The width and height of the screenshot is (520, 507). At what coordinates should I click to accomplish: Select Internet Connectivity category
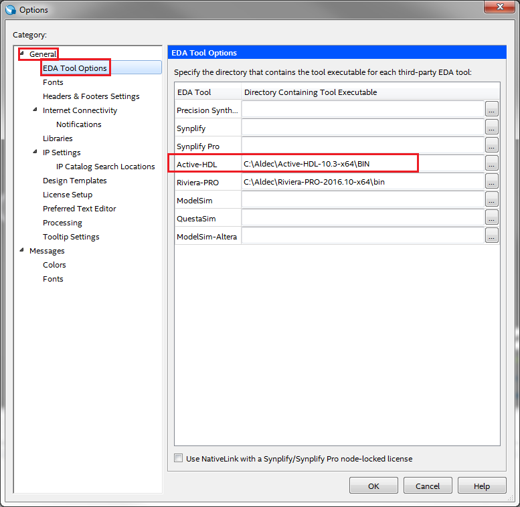click(x=80, y=110)
